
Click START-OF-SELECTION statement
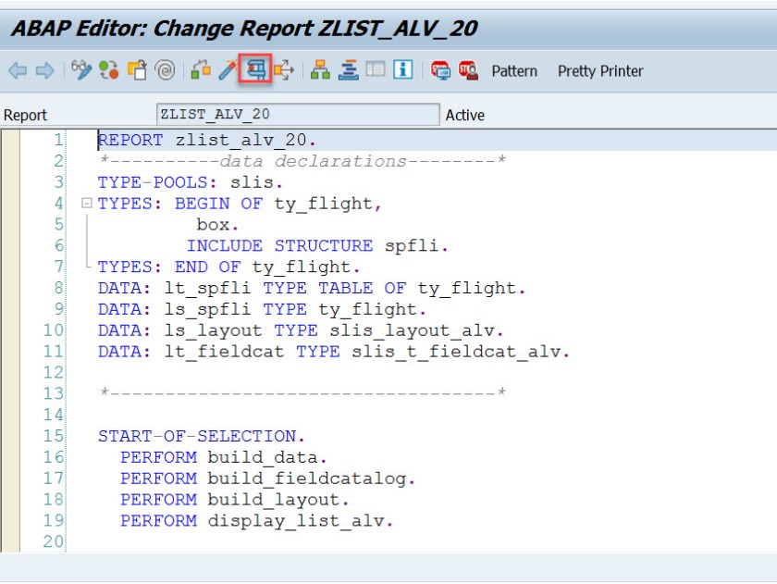pos(202,436)
